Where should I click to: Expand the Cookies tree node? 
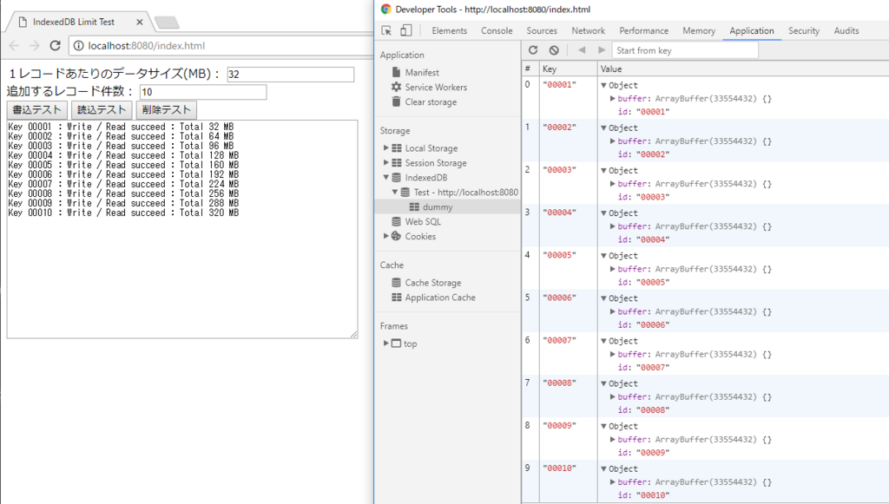(x=385, y=236)
